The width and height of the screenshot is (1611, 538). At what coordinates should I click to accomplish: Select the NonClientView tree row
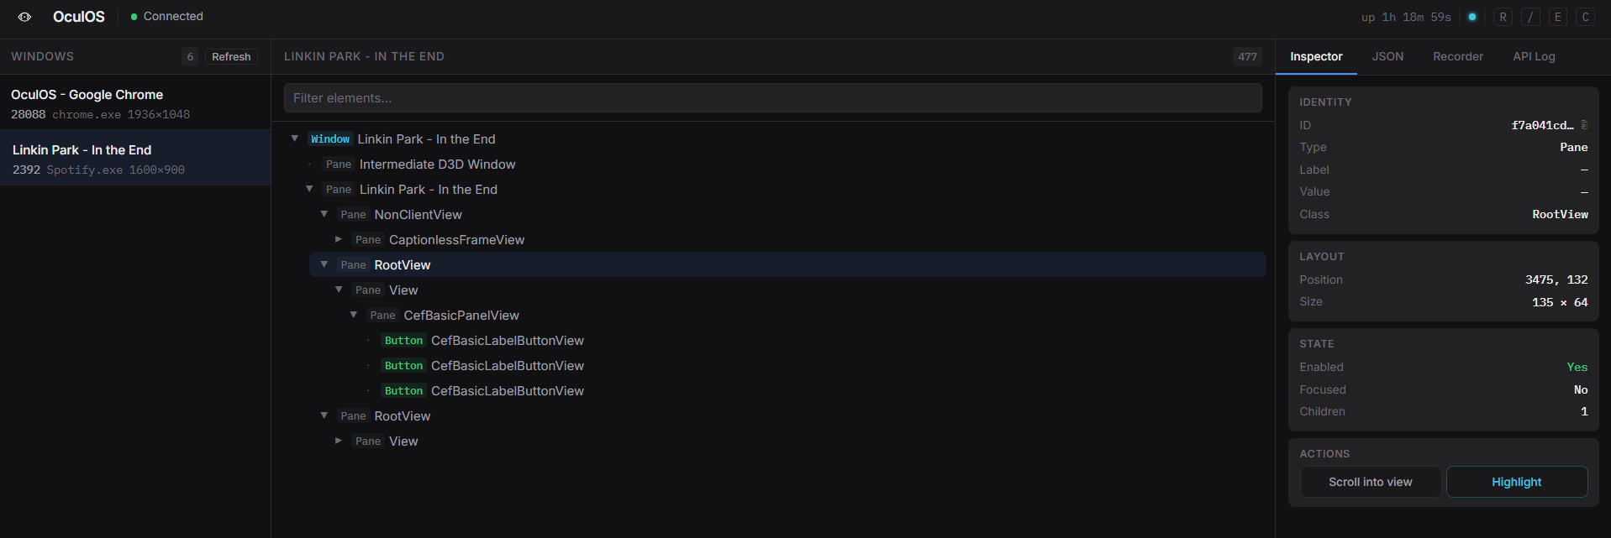tap(787, 214)
